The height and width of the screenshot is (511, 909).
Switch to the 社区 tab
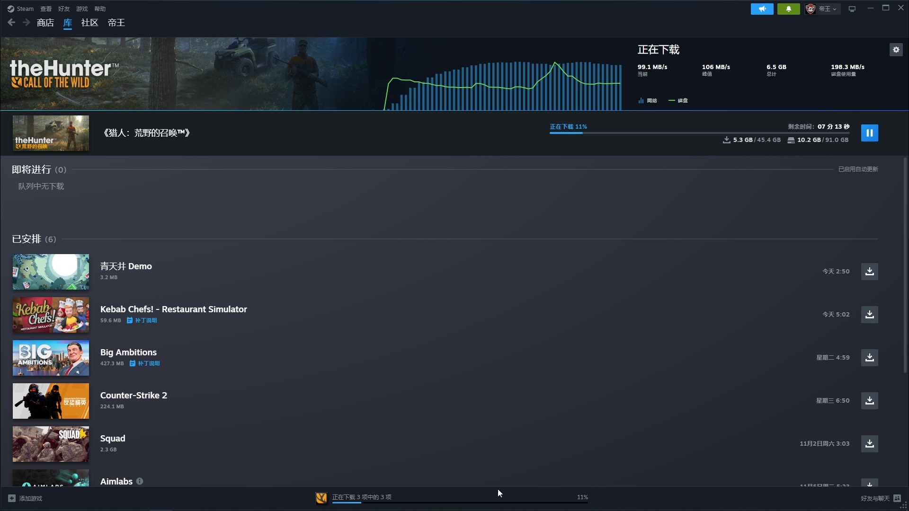coord(89,23)
